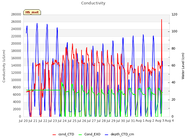The width and height of the screenshot is (187, 140).
Task: Click the HS_met annotation label
Action: [x=32, y=12]
